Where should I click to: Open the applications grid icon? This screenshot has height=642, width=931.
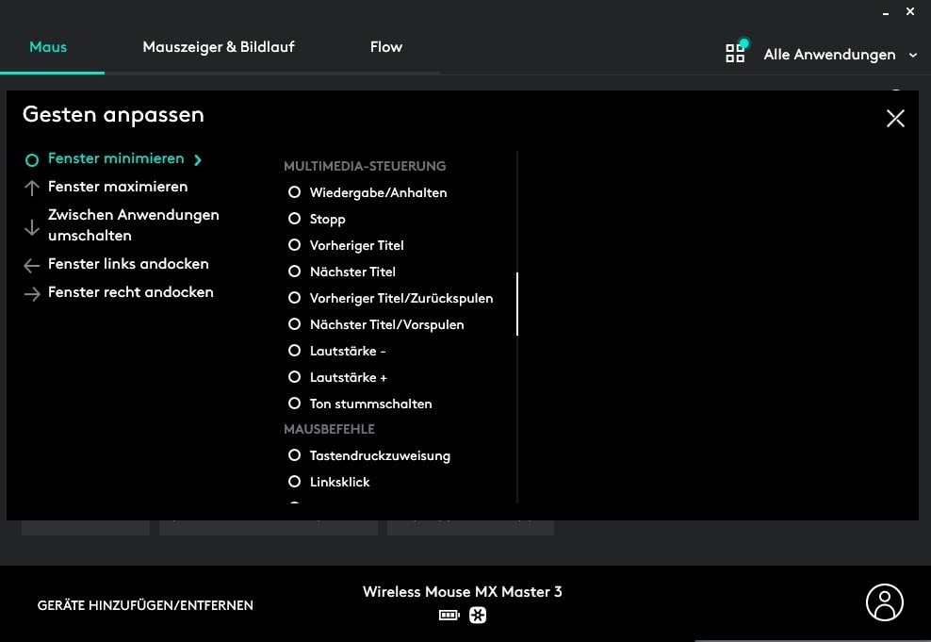[735, 53]
